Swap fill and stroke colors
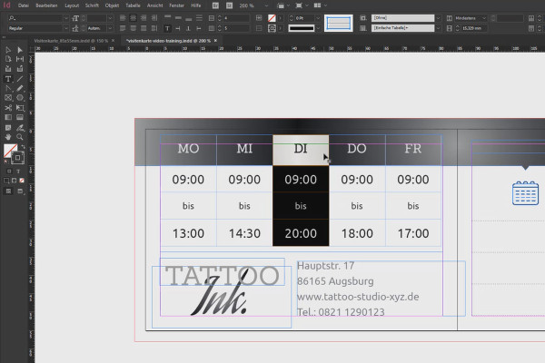This screenshot has width=545, height=363. point(23,147)
